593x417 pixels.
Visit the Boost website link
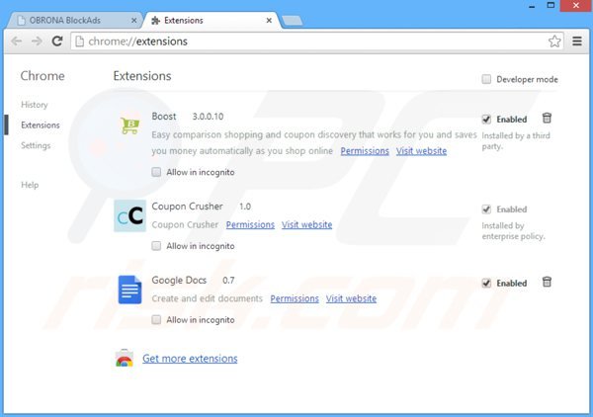(x=421, y=151)
